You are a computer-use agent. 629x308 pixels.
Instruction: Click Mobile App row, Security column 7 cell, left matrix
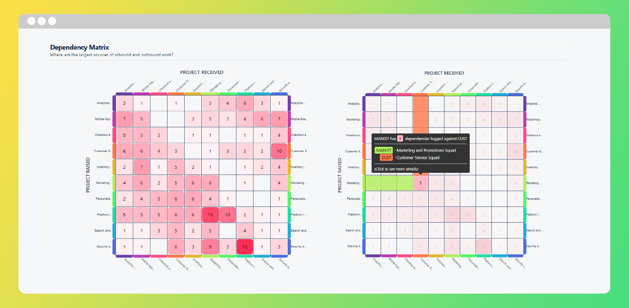point(279,119)
